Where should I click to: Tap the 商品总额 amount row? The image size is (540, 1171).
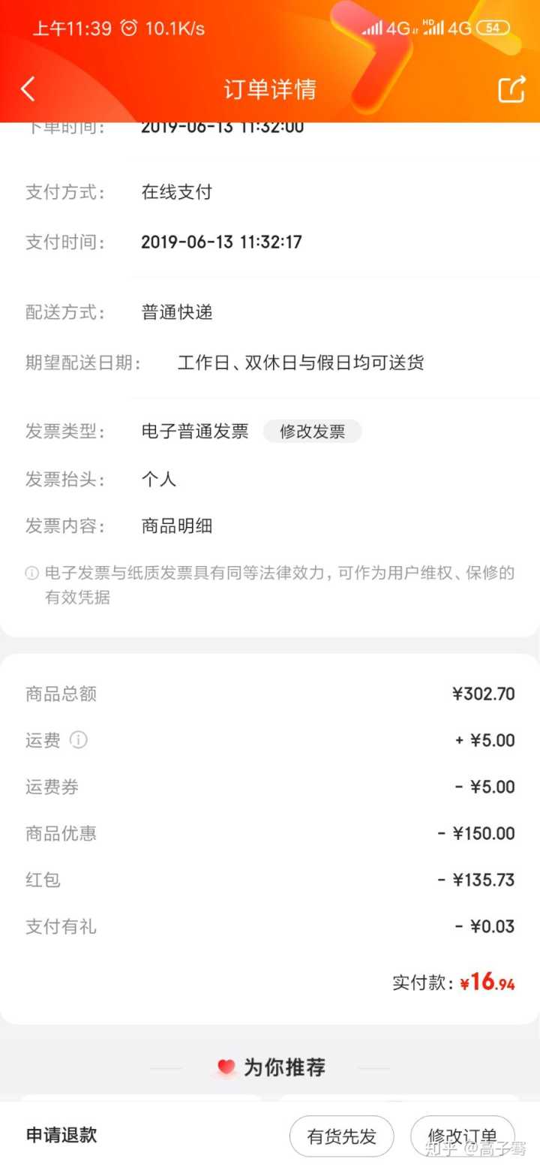(x=270, y=694)
